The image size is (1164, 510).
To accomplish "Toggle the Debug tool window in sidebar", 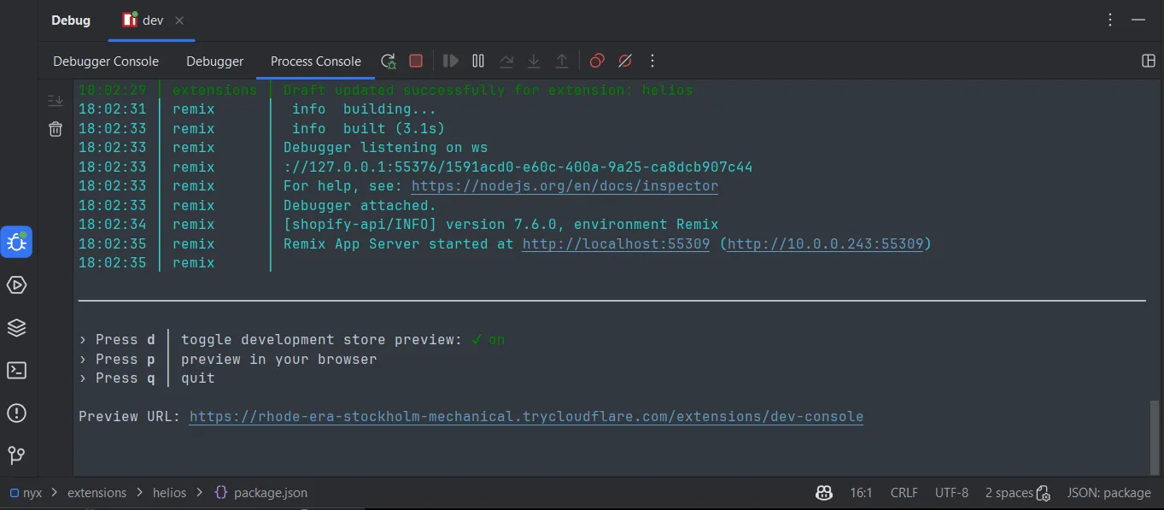I will (16, 242).
